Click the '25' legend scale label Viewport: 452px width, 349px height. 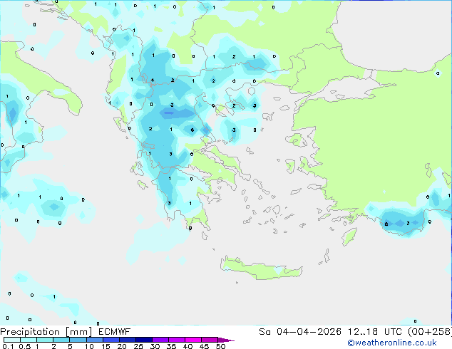(x=138, y=346)
